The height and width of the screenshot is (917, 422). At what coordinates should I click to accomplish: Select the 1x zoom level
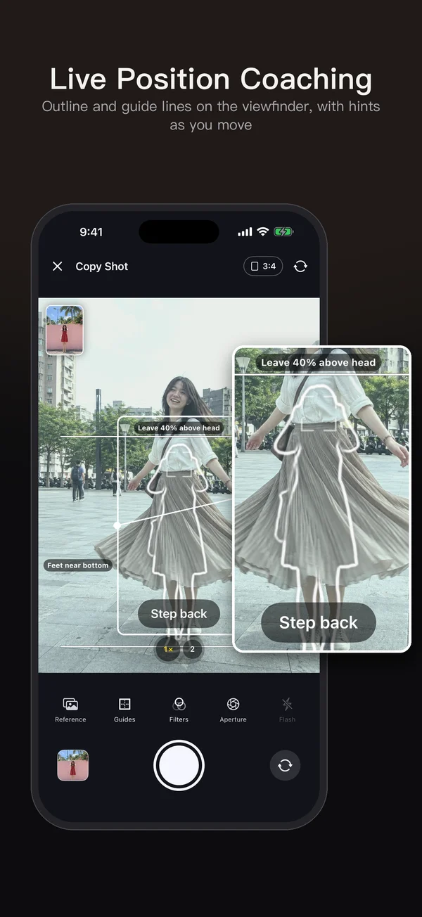[169, 649]
